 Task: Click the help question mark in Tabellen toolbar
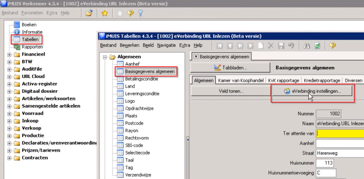(333, 46)
